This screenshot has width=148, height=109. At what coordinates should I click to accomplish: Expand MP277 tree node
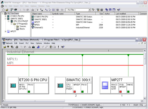point(6,31)
